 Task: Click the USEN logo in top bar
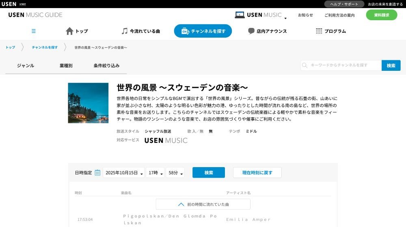9,4
